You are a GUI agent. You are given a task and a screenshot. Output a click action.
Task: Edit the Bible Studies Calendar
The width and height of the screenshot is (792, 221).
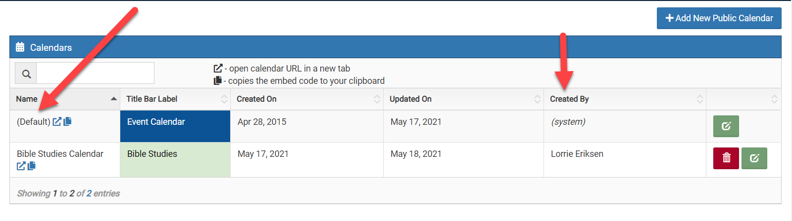[x=754, y=158]
